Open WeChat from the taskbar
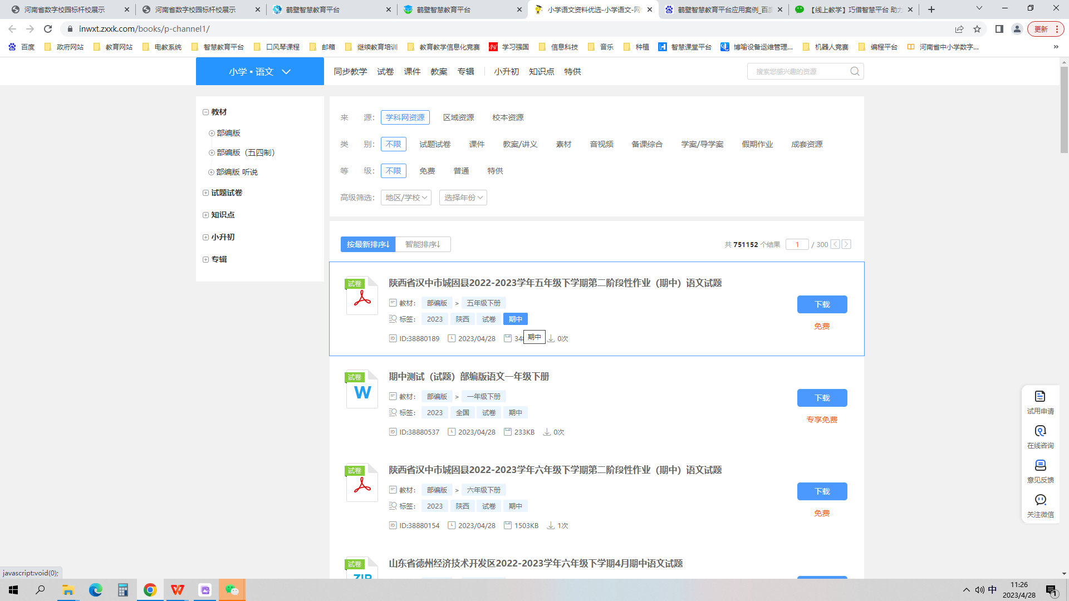The image size is (1069, 601). [x=232, y=590]
